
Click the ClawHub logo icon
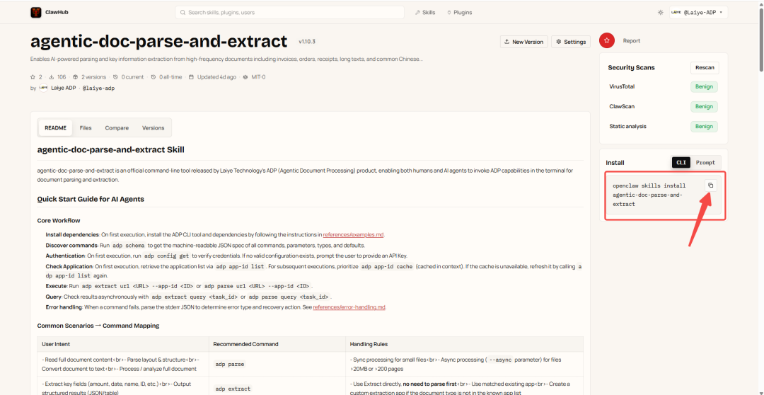pyautogui.click(x=36, y=12)
